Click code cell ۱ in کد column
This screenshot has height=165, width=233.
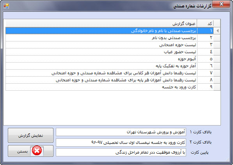point(205,30)
